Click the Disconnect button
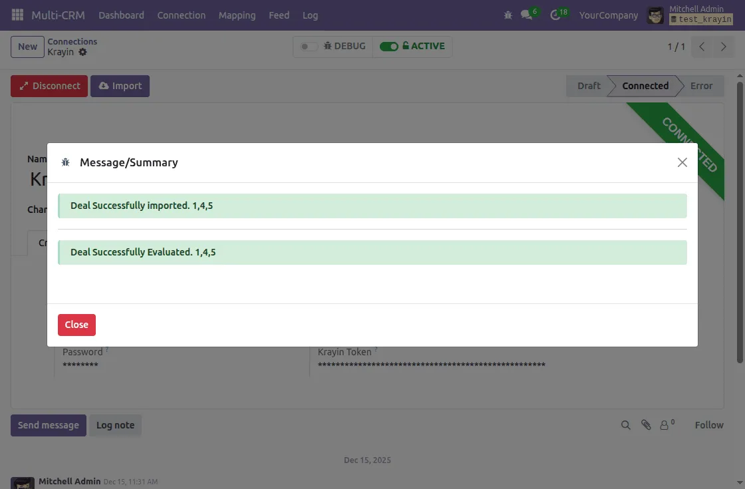Viewport: 745px width, 489px height. point(49,86)
